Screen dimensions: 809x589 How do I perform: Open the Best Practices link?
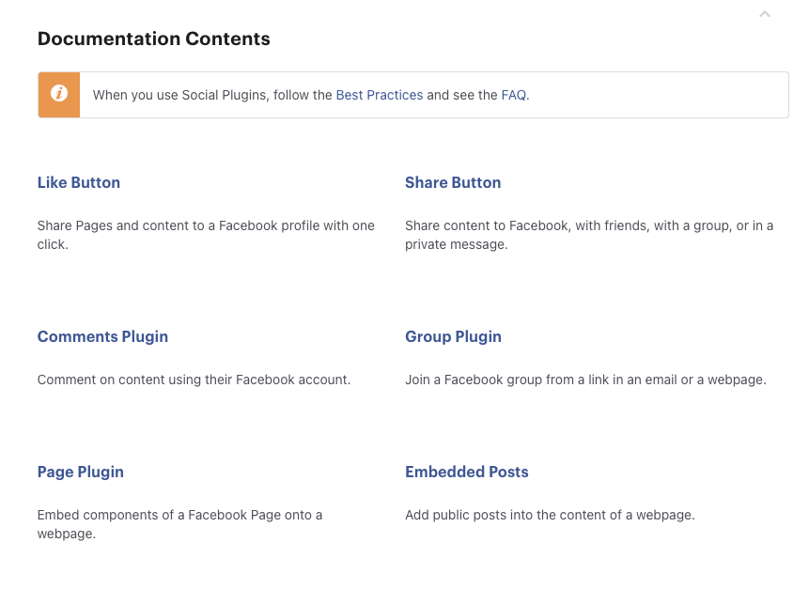coord(380,95)
